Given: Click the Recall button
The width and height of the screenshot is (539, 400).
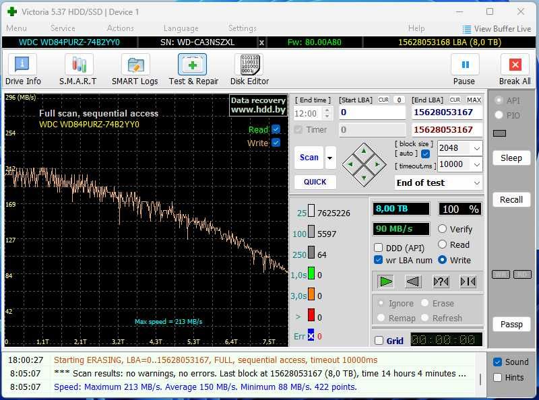Looking at the screenshot, I should pyautogui.click(x=511, y=200).
